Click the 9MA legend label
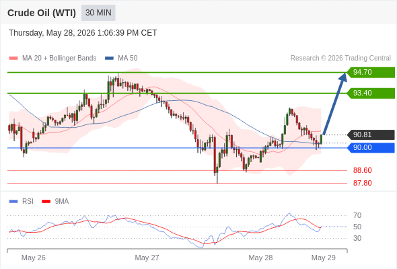Viewport: 397px width, 269px height. [x=62, y=202]
